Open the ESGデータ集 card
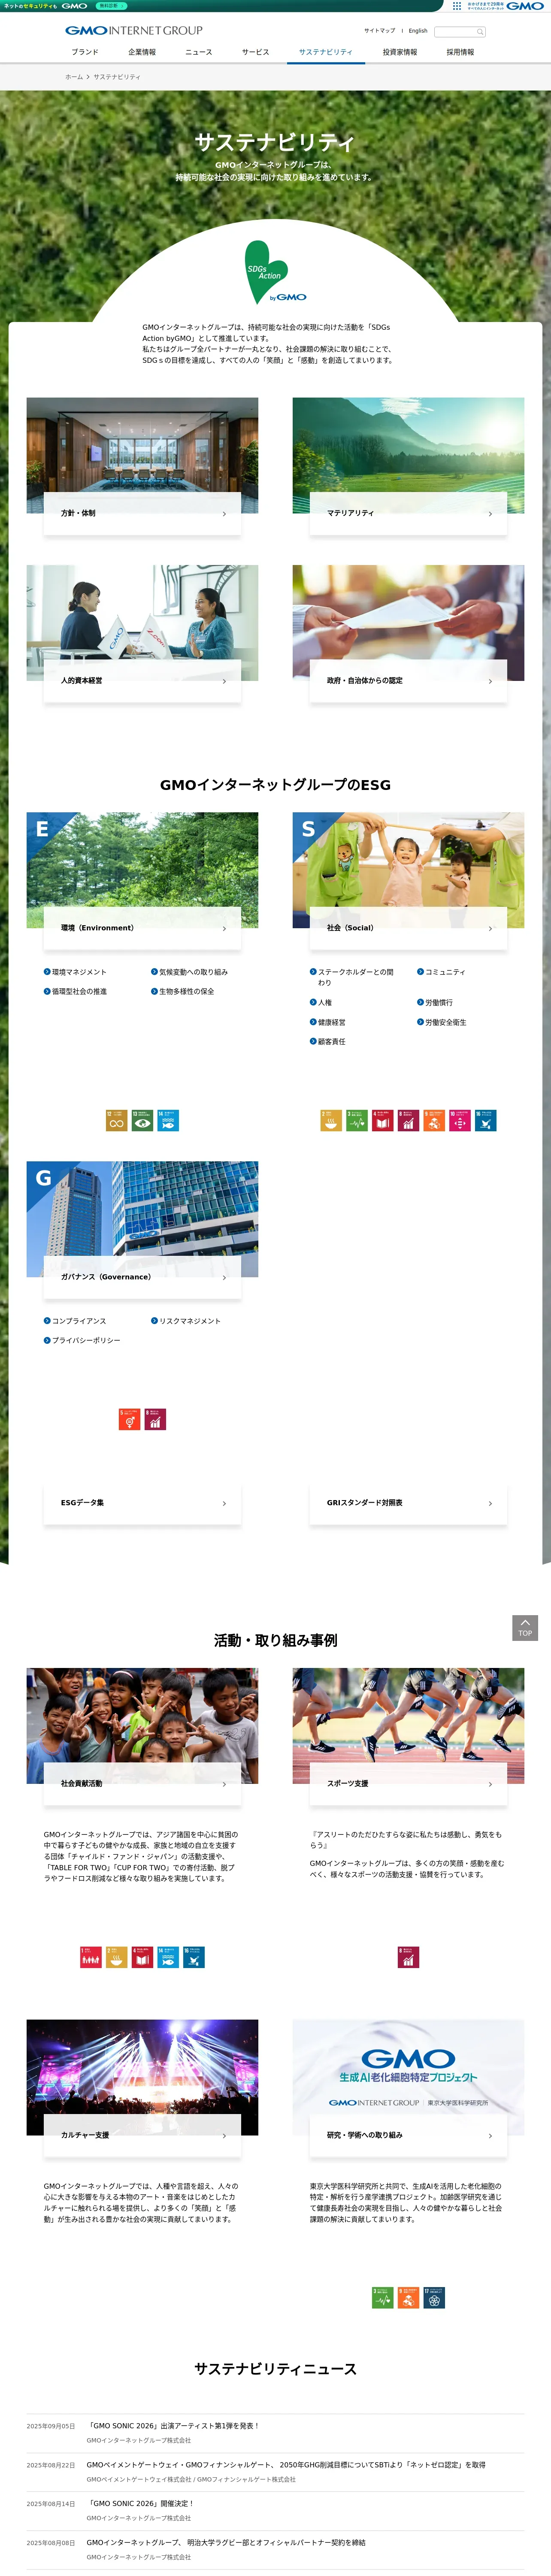This screenshot has height=2576, width=551. 142,1503
